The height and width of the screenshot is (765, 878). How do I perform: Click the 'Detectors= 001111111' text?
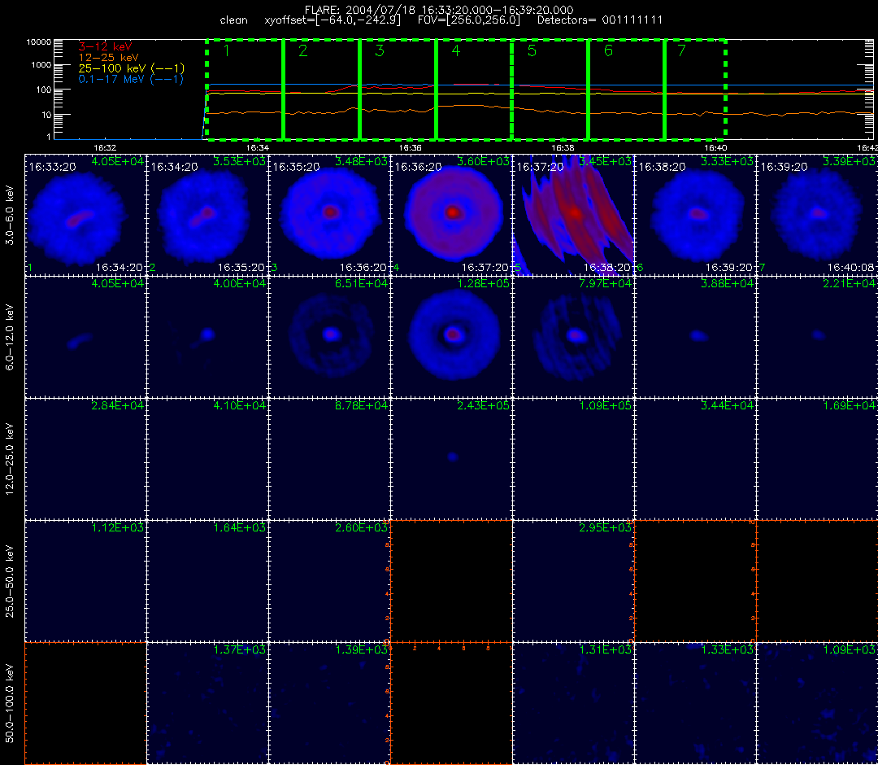point(600,20)
